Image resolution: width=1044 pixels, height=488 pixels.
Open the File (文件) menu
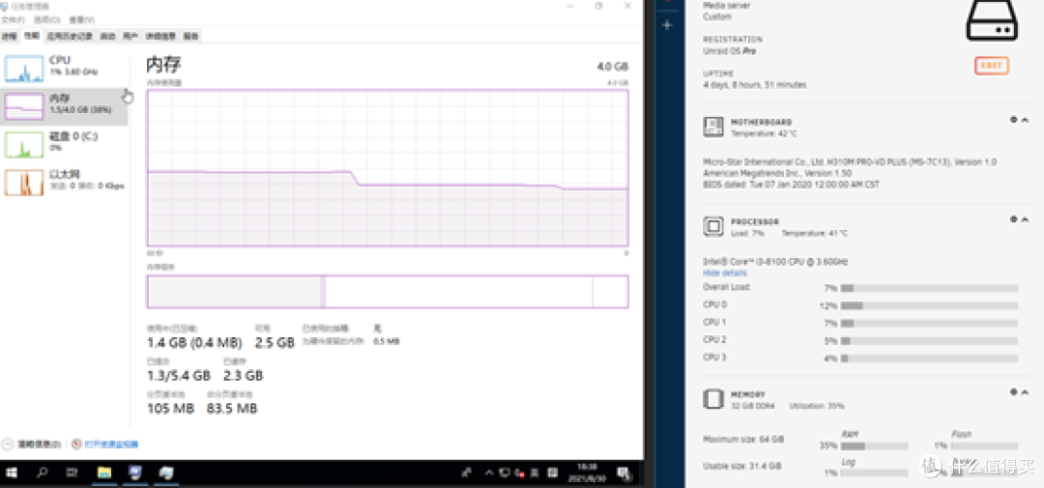13,19
